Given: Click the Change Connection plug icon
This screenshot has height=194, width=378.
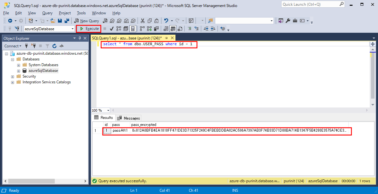Looking at the screenshot, I should (17, 29).
